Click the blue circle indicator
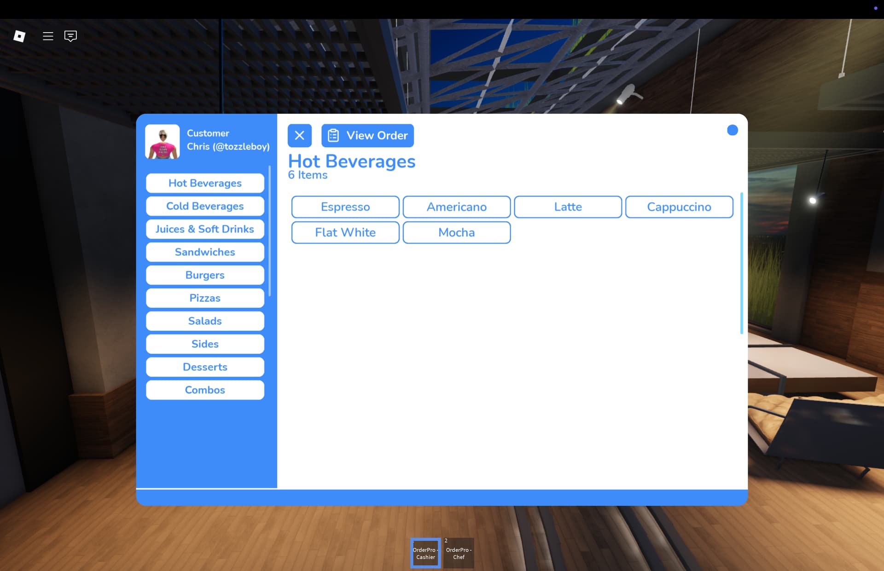 pyautogui.click(x=732, y=130)
